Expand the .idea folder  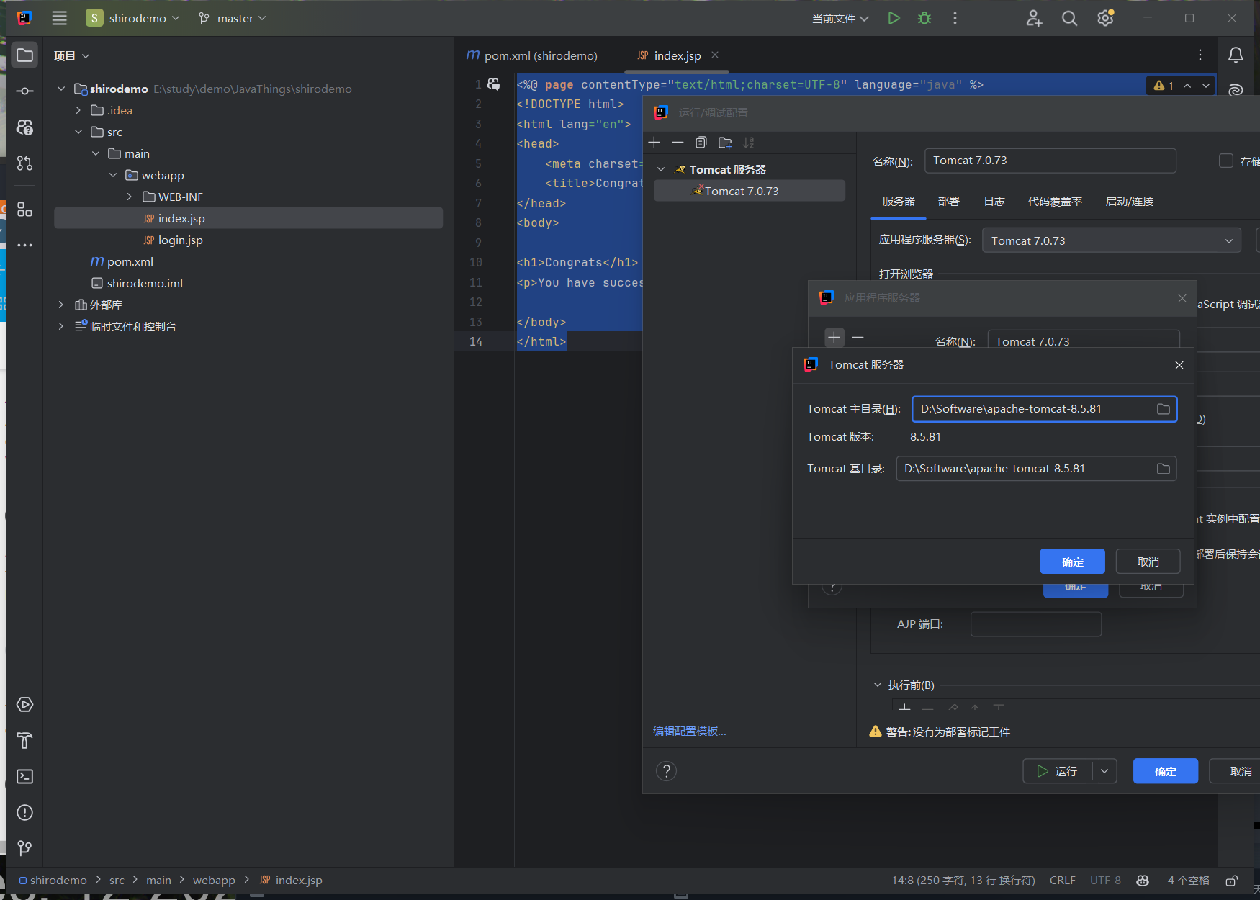[x=78, y=110]
